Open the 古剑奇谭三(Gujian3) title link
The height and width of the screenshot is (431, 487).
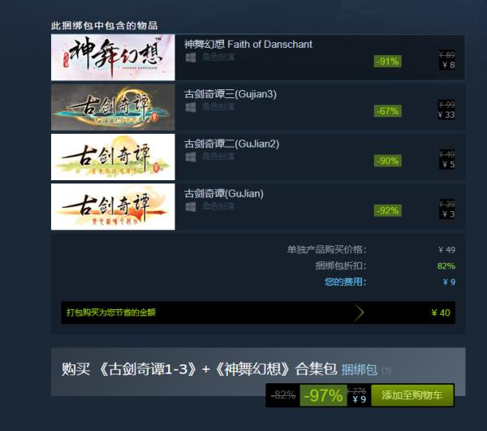pos(231,94)
